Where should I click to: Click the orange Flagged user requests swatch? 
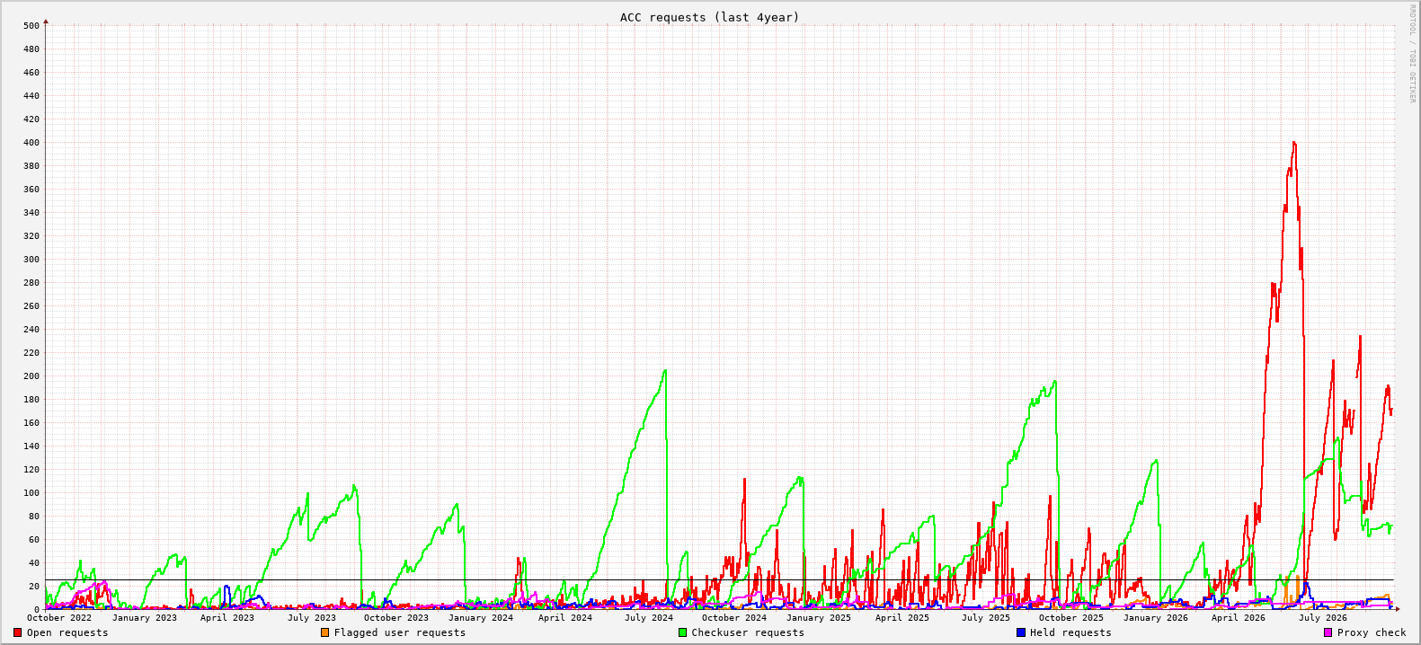point(324,632)
